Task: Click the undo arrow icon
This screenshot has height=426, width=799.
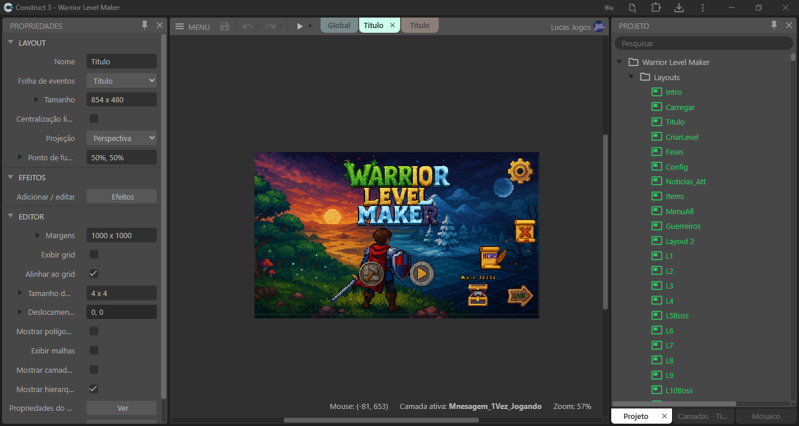Action: [x=248, y=26]
